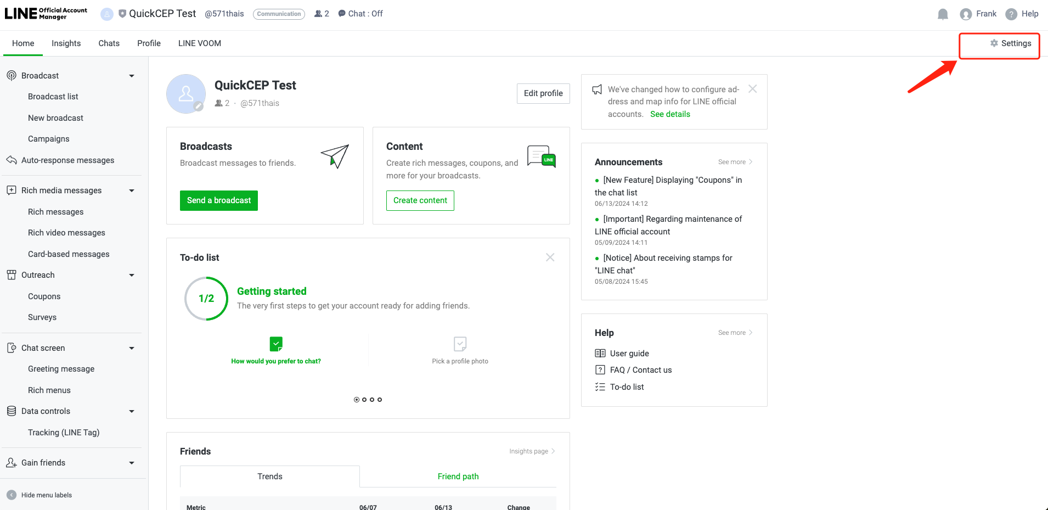
Task: Click the Communication account type badge
Action: 279,14
